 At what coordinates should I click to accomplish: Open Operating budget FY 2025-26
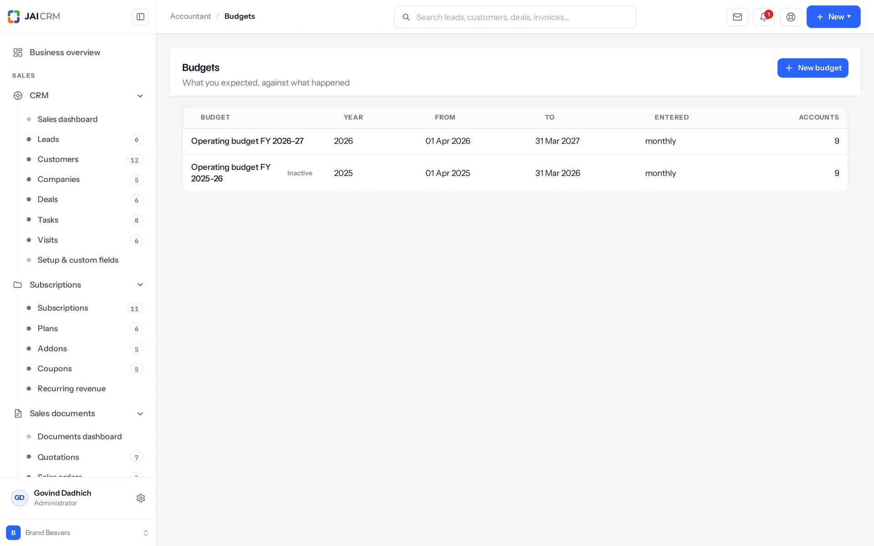pyautogui.click(x=231, y=173)
